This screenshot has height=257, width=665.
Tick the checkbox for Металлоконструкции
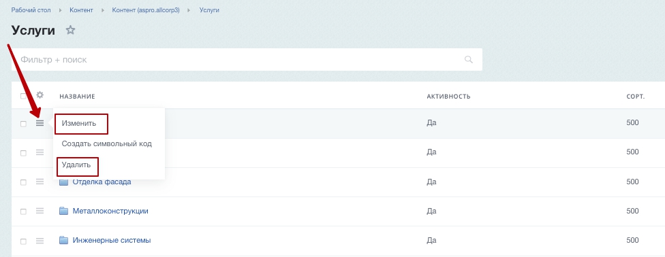tap(23, 211)
